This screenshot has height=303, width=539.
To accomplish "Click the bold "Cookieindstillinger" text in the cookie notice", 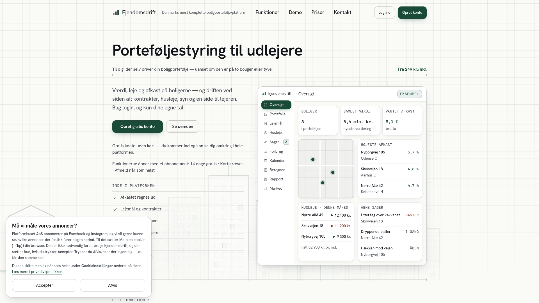I will click(x=97, y=266).
